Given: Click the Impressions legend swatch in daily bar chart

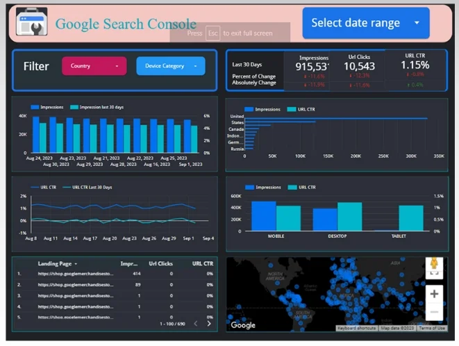Looking at the screenshot, I should click(x=35, y=107).
